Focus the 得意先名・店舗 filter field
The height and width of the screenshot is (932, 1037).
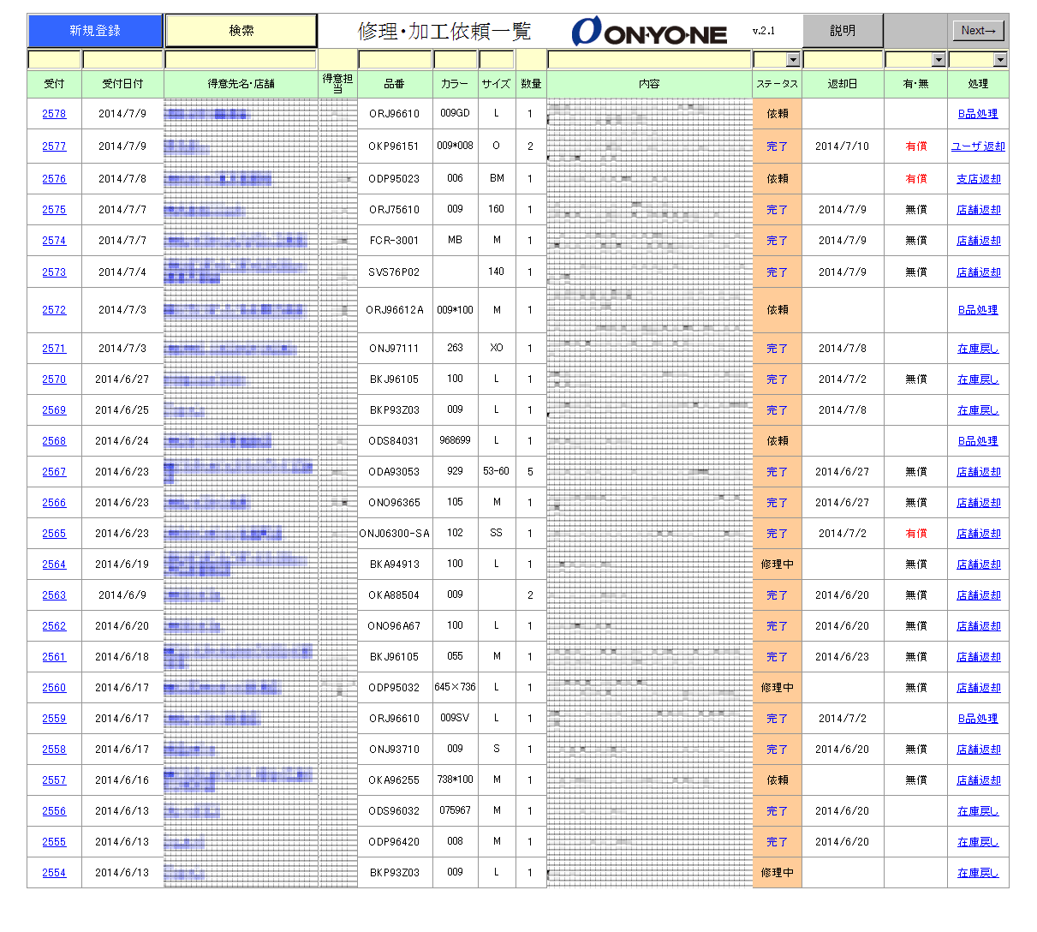241,60
